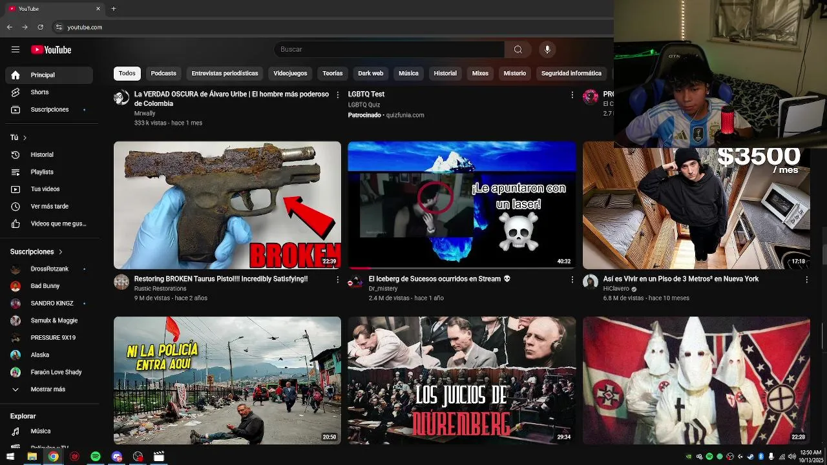Open Dr_mistery channel avatar
The width and height of the screenshot is (827, 465).
tap(355, 282)
